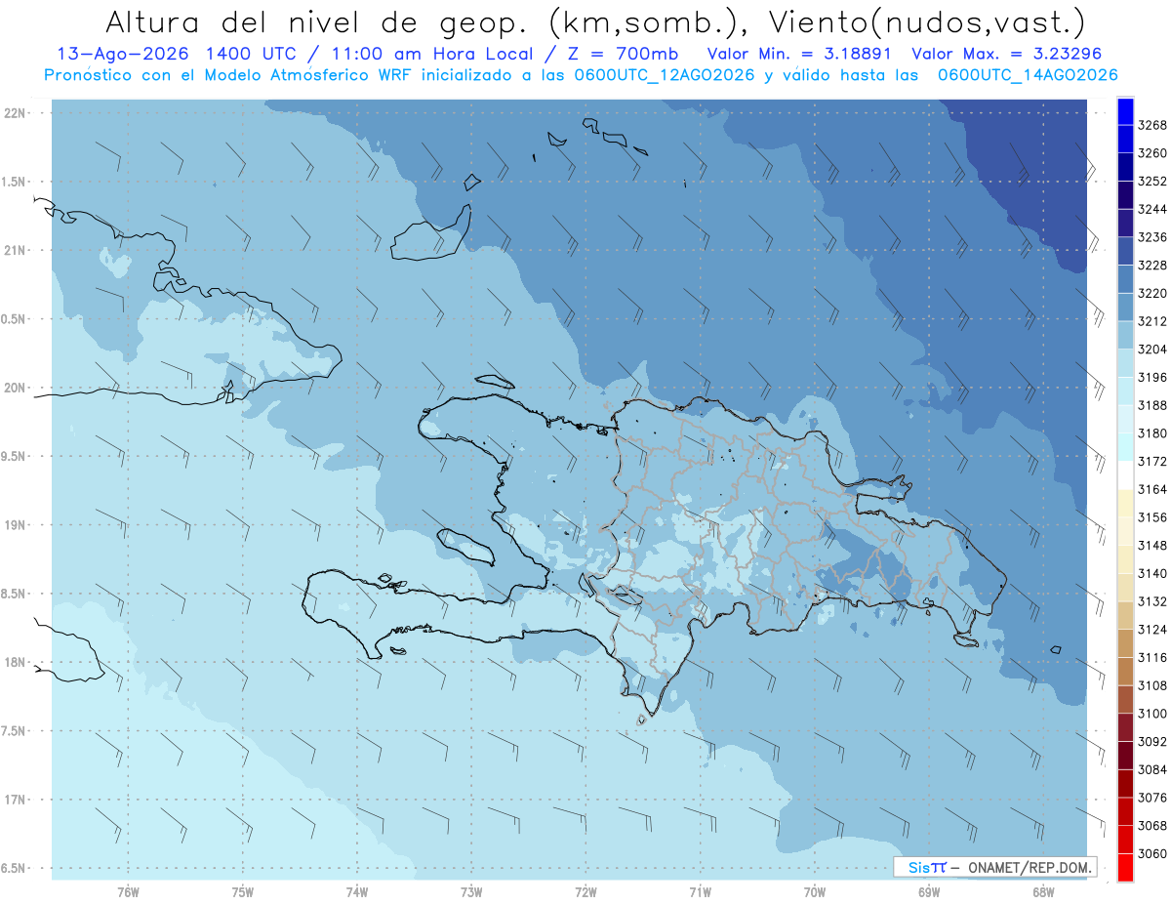The height and width of the screenshot is (905, 1171).
Task: Select color swatch between 3164 and 3156
Action: click(1125, 503)
